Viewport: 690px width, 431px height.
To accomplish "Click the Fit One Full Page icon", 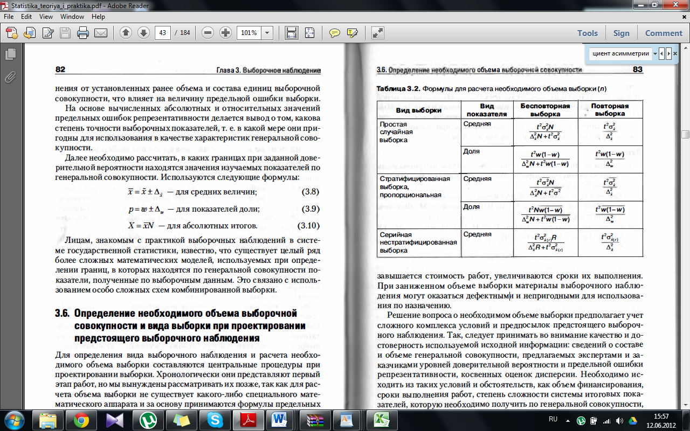I will [309, 33].
